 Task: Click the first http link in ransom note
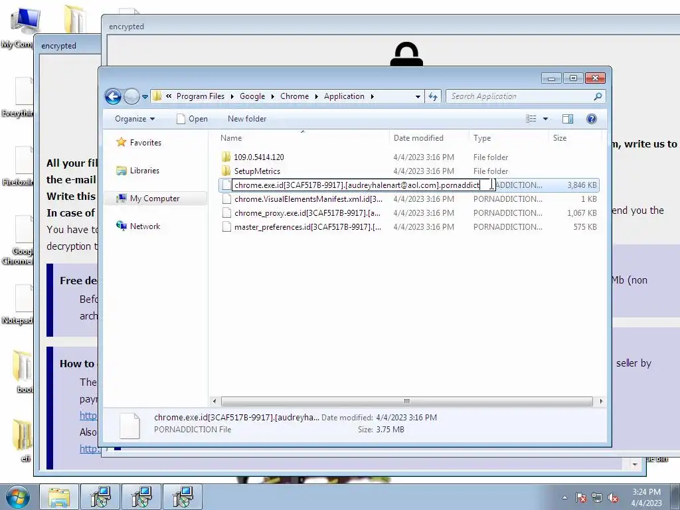point(88,415)
